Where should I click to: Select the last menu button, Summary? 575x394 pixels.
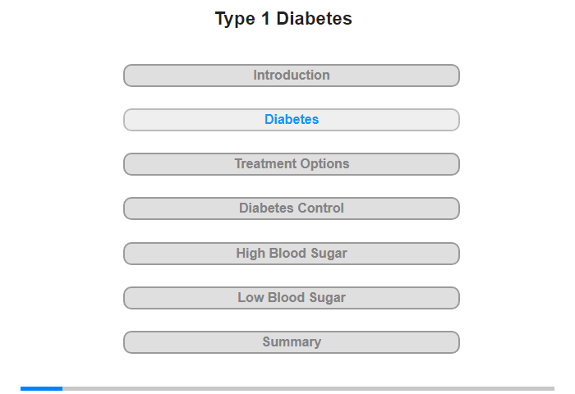291,342
